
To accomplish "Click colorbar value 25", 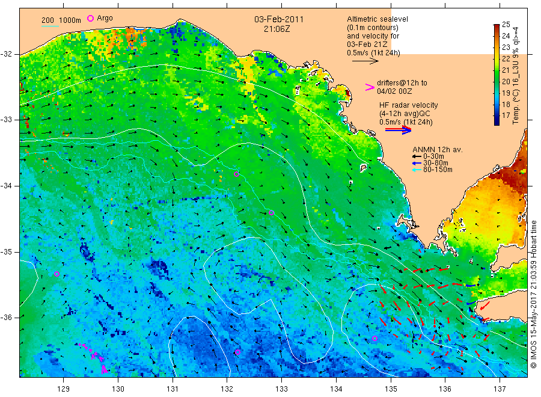I will click(506, 25).
